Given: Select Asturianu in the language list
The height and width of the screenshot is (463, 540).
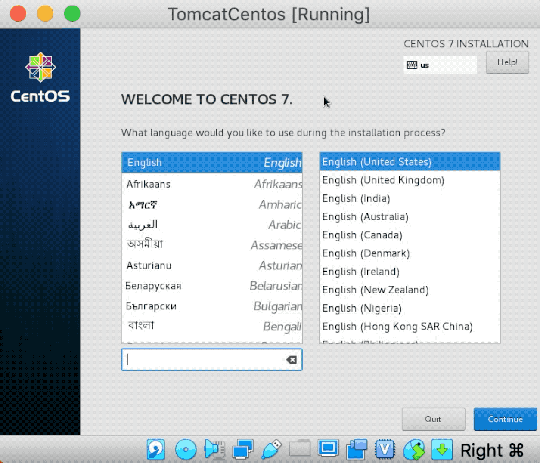Looking at the screenshot, I should click(x=212, y=265).
